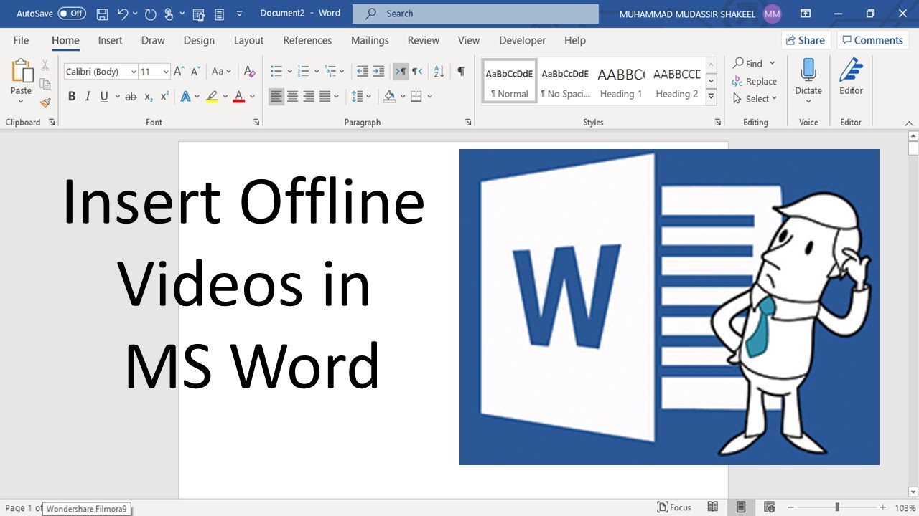Insert a numbered list
The width and height of the screenshot is (919, 516).
coord(303,72)
